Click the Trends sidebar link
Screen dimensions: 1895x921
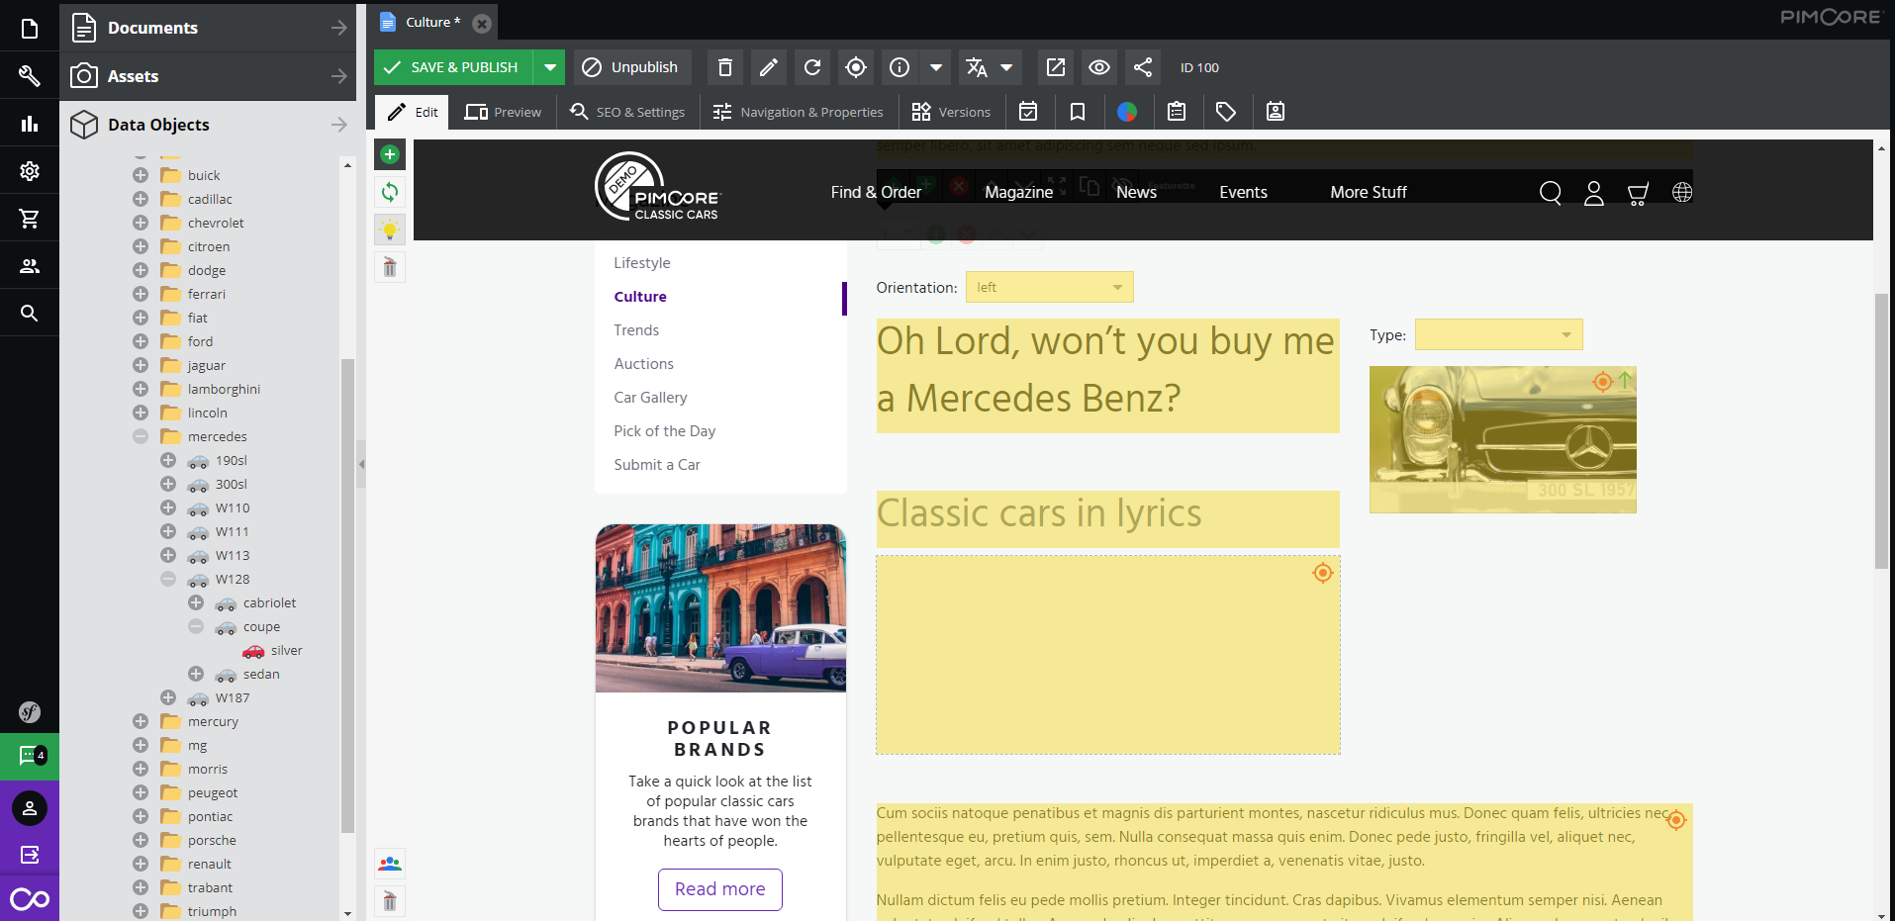(636, 330)
